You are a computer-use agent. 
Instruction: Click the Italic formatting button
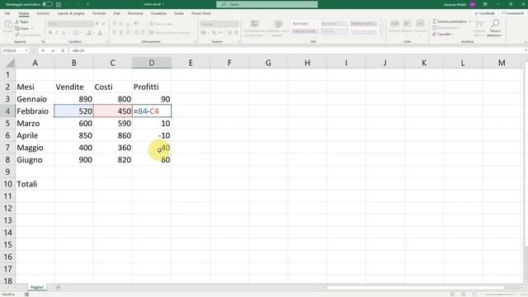tap(57, 33)
